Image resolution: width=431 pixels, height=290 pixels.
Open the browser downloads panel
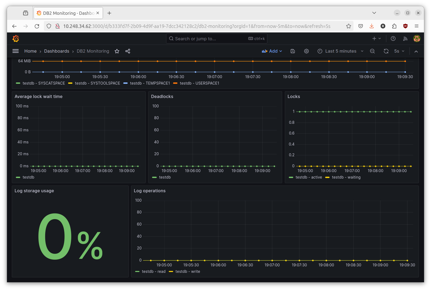[372, 26]
